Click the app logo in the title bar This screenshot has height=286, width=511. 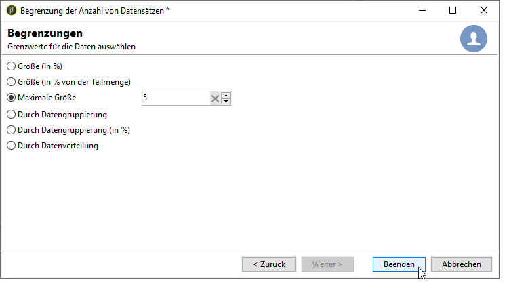12,10
